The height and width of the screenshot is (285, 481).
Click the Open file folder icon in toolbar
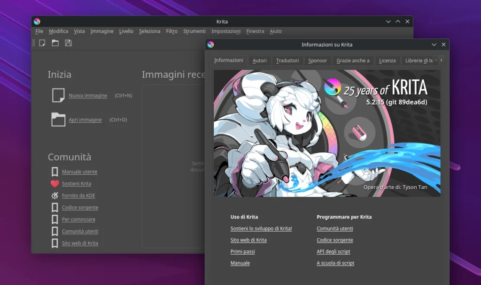click(54, 43)
